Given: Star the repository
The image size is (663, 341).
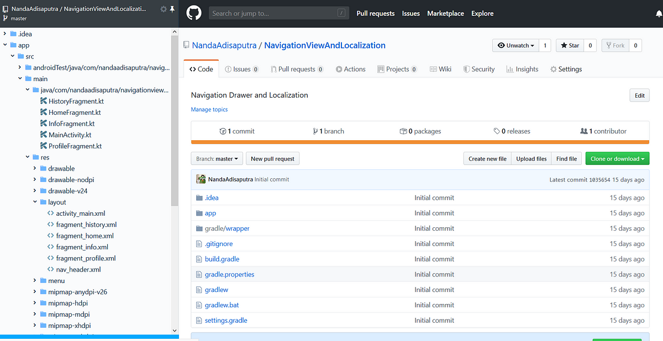Looking at the screenshot, I should tap(570, 45).
